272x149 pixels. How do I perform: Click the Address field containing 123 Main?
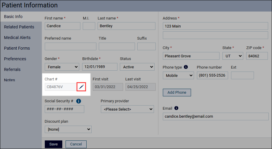click(215, 26)
